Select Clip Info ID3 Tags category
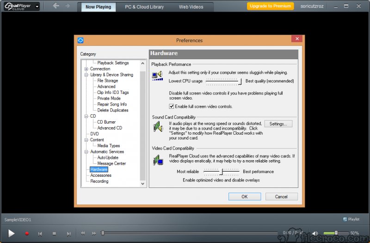Viewport: 370px width, 243px height. (113, 92)
